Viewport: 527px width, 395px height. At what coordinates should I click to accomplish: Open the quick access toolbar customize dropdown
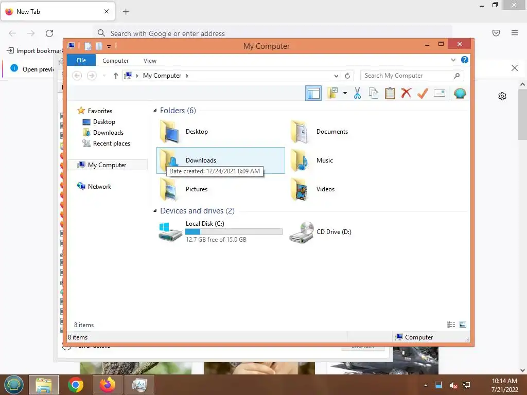(x=109, y=46)
